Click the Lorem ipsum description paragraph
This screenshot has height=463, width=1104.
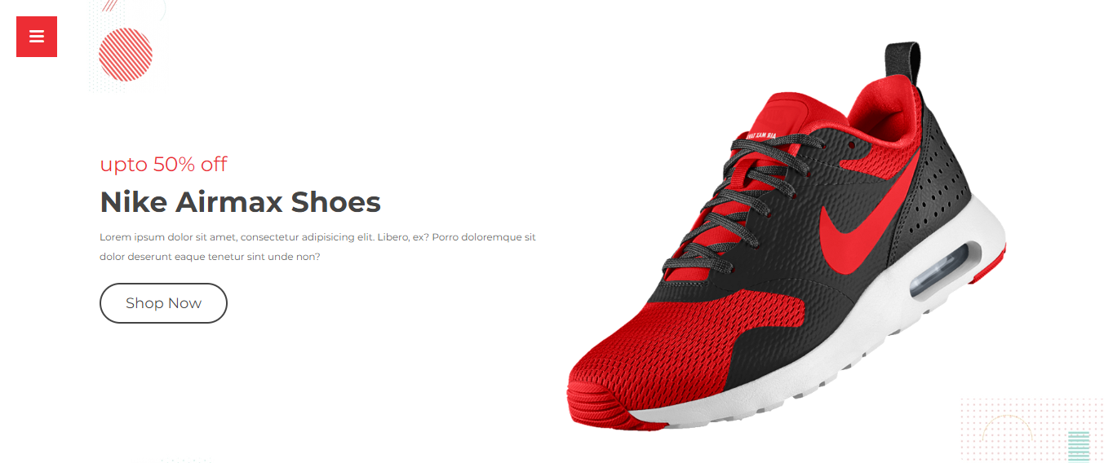click(x=317, y=247)
